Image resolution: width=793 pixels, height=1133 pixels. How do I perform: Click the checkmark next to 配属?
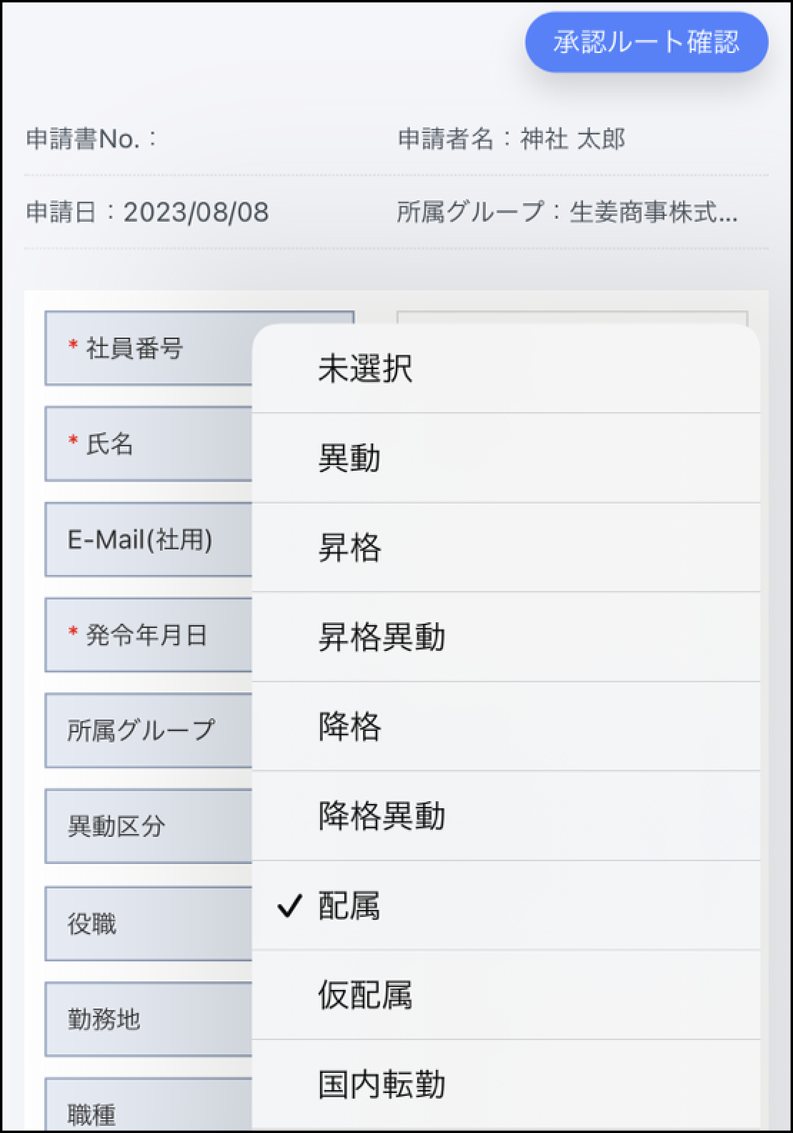click(x=289, y=906)
